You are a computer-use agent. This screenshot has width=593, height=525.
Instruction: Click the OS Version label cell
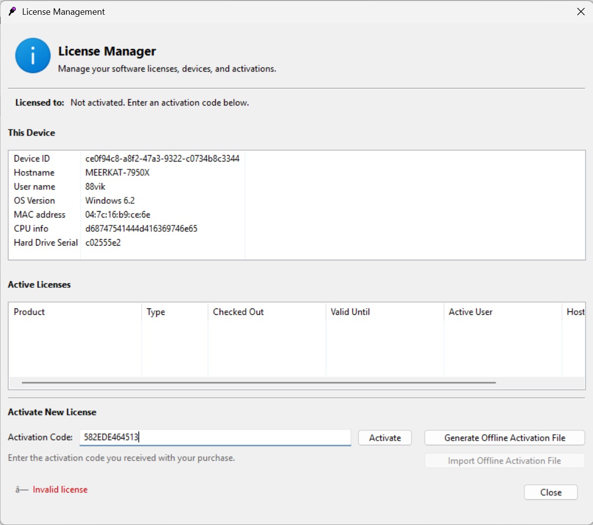point(34,200)
